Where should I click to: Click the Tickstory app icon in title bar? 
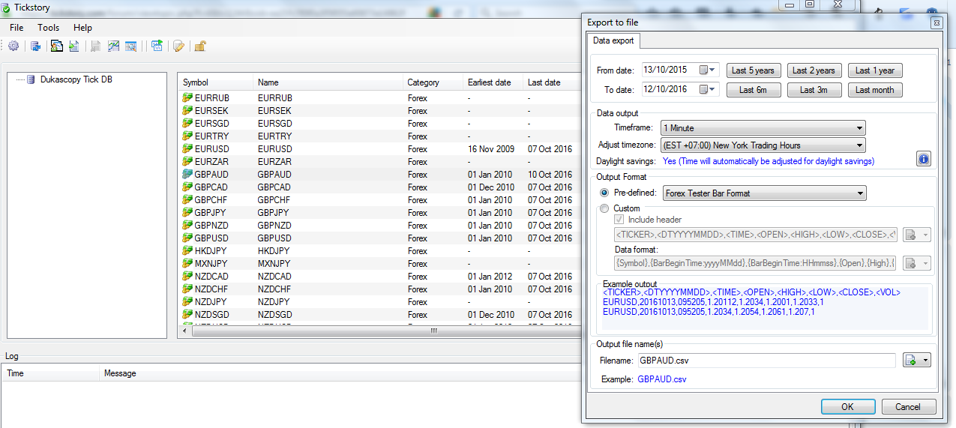tap(7, 7)
